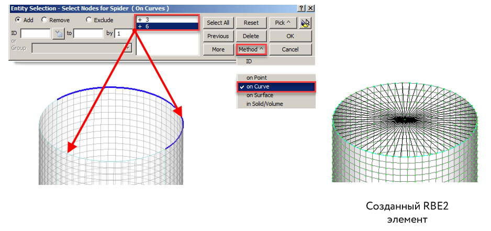Click the ID picker icon next to ID field
Screen dimensions: 491x231
[59, 33]
